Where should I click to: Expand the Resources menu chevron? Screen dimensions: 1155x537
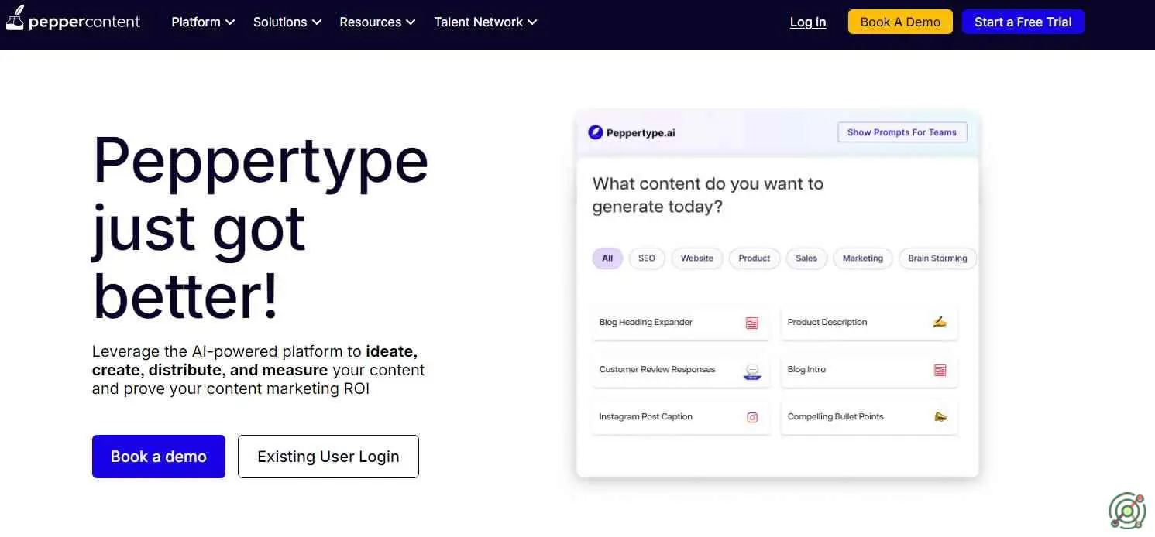[x=411, y=22]
